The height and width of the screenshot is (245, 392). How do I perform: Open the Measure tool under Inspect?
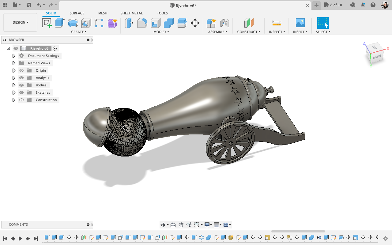(277, 23)
